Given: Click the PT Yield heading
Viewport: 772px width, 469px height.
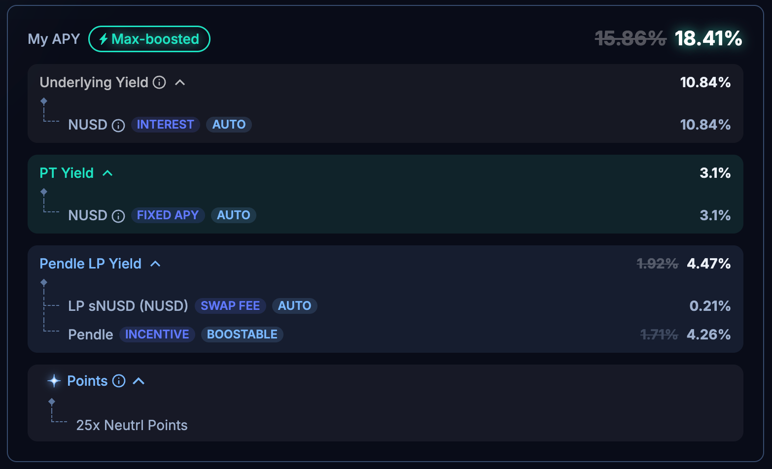Looking at the screenshot, I should [67, 173].
